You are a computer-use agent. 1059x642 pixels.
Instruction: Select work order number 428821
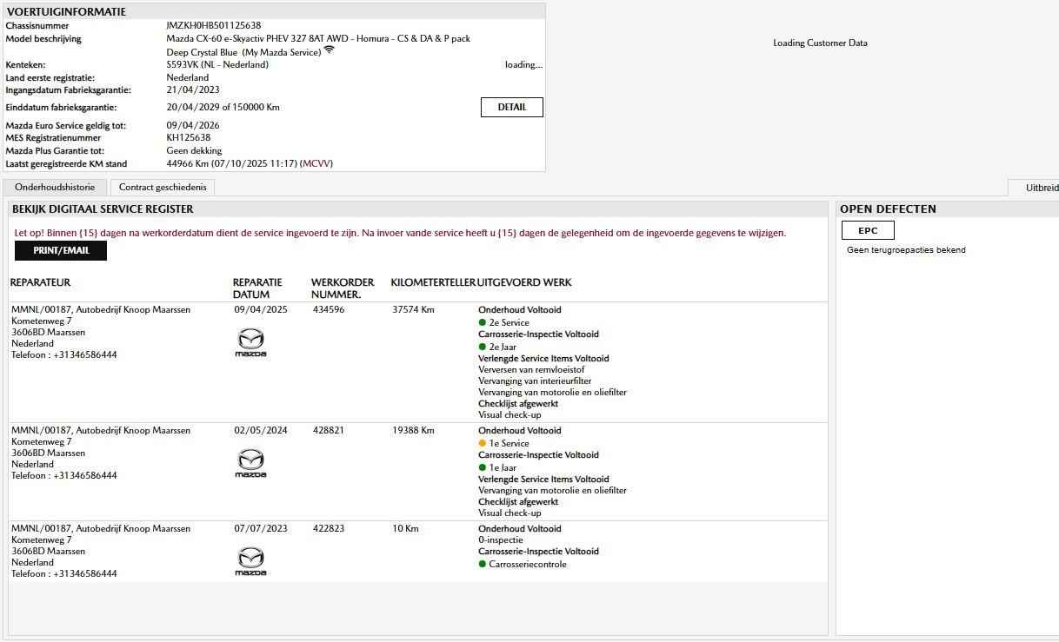pos(329,431)
